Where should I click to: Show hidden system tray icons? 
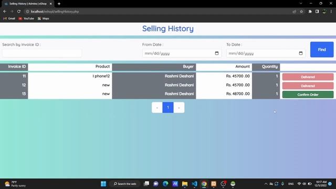266,184
